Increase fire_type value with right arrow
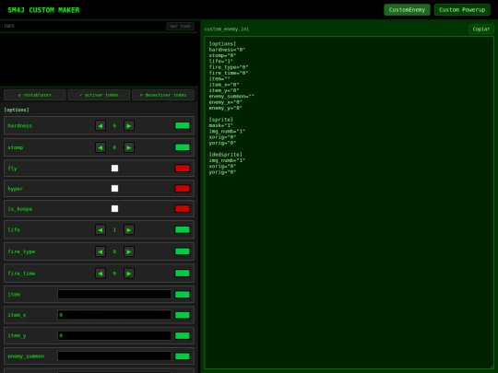 [x=128, y=251]
